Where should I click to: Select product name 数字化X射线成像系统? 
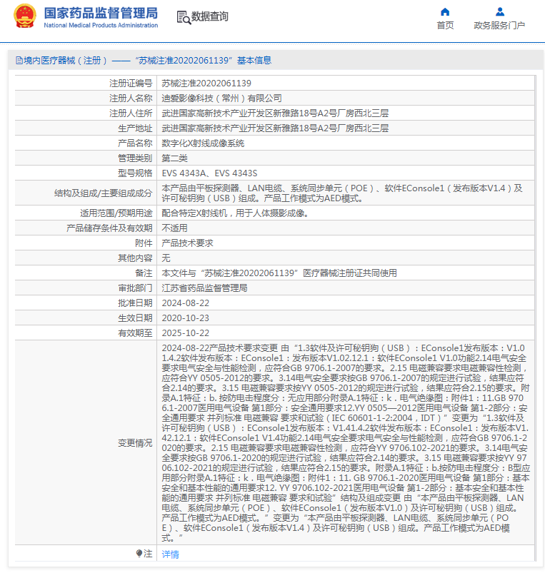203,143
